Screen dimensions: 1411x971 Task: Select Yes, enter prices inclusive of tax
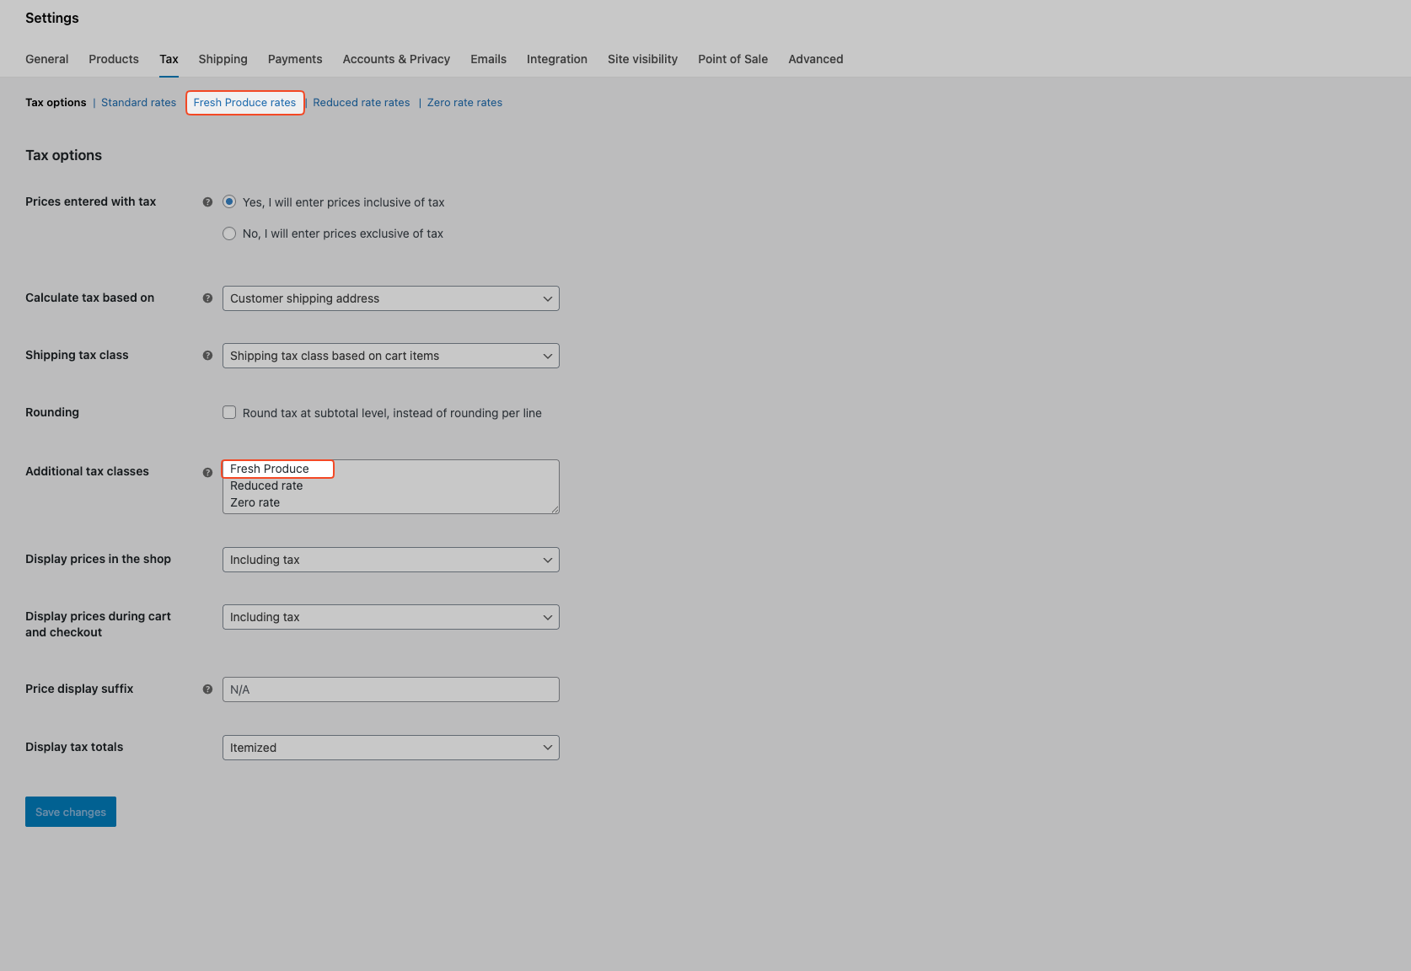tap(229, 202)
